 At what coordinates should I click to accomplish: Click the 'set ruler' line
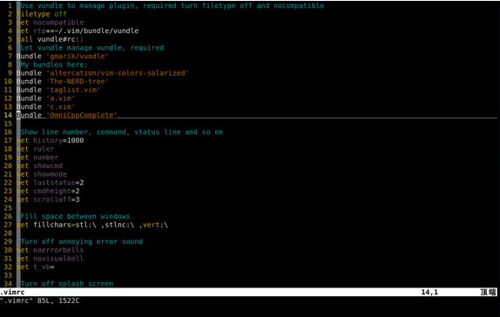36,149
